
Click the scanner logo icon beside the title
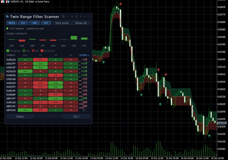pos(7,17)
